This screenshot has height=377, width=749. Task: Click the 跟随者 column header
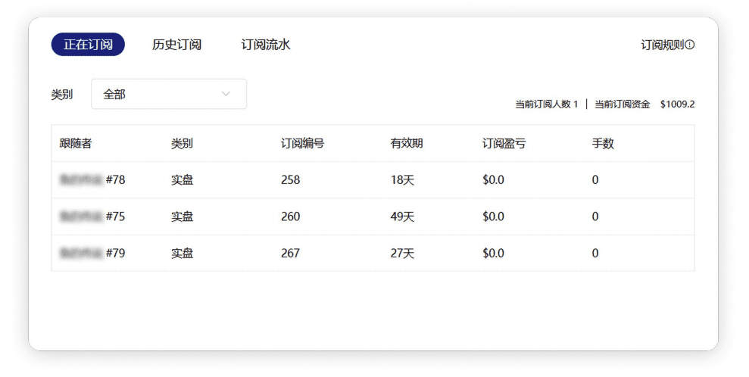coord(76,143)
